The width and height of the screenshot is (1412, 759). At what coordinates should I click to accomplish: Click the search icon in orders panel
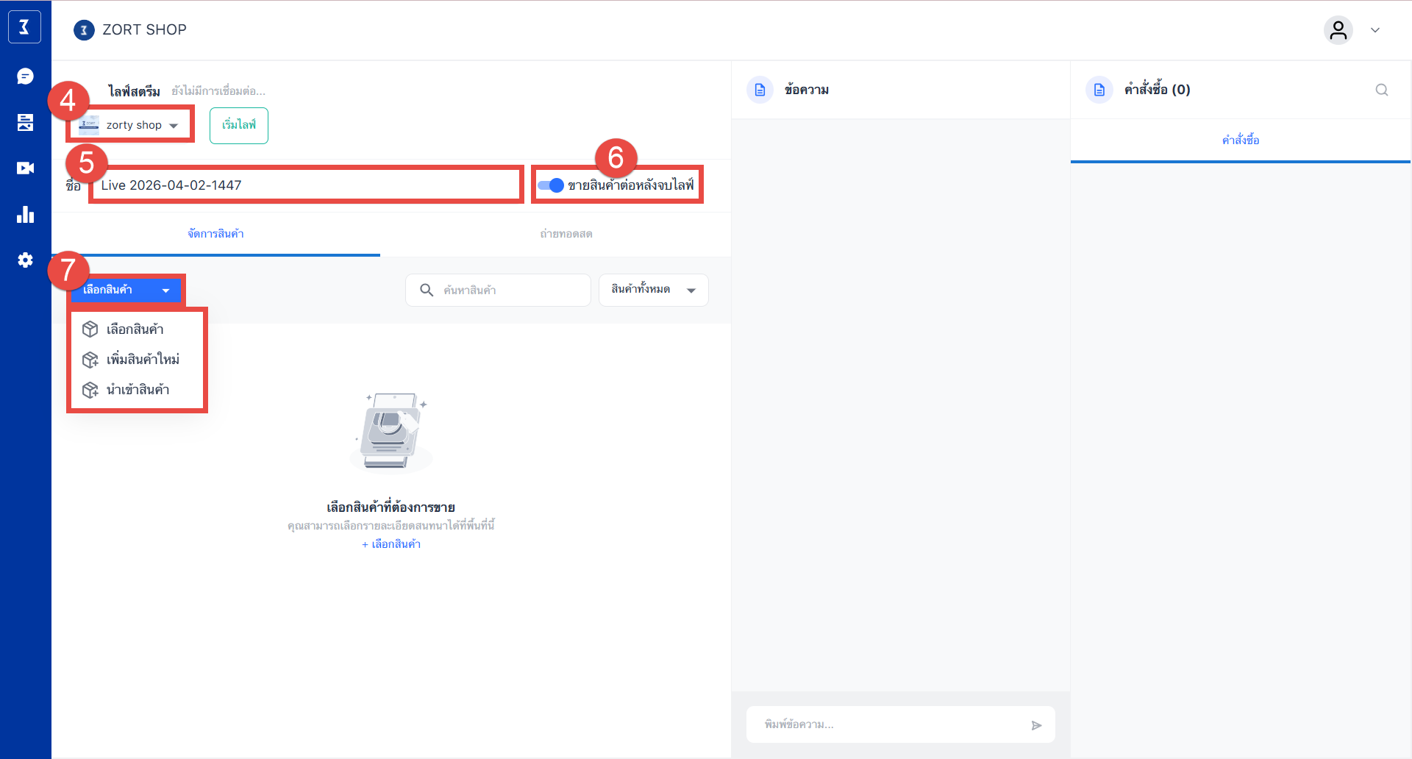tap(1381, 90)
